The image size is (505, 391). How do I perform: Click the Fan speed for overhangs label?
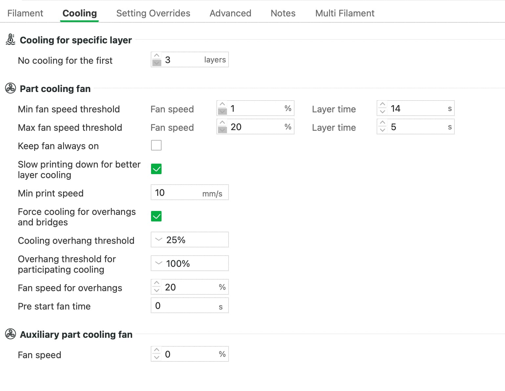tap(70, 288)
